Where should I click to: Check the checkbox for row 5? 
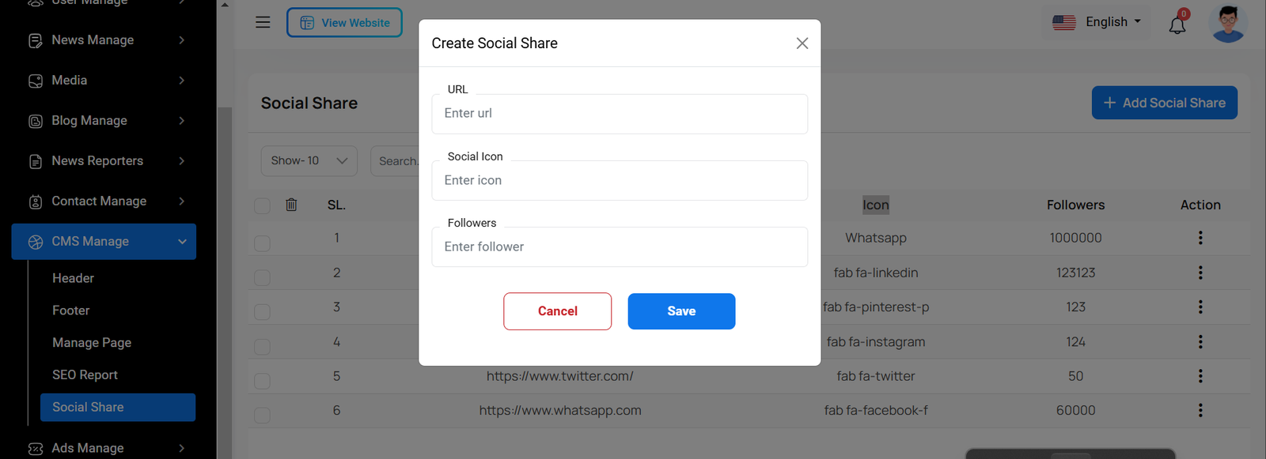coord(262,381)
